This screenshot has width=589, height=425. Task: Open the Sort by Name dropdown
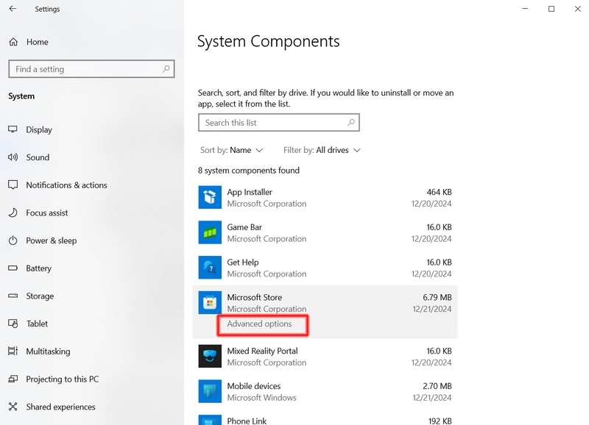tap(231, 150)
